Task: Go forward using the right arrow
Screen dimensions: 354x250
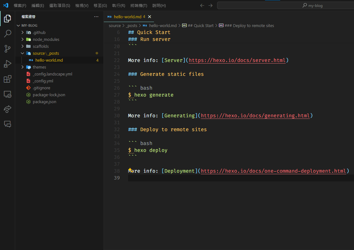Action: [x=210, y=5]
